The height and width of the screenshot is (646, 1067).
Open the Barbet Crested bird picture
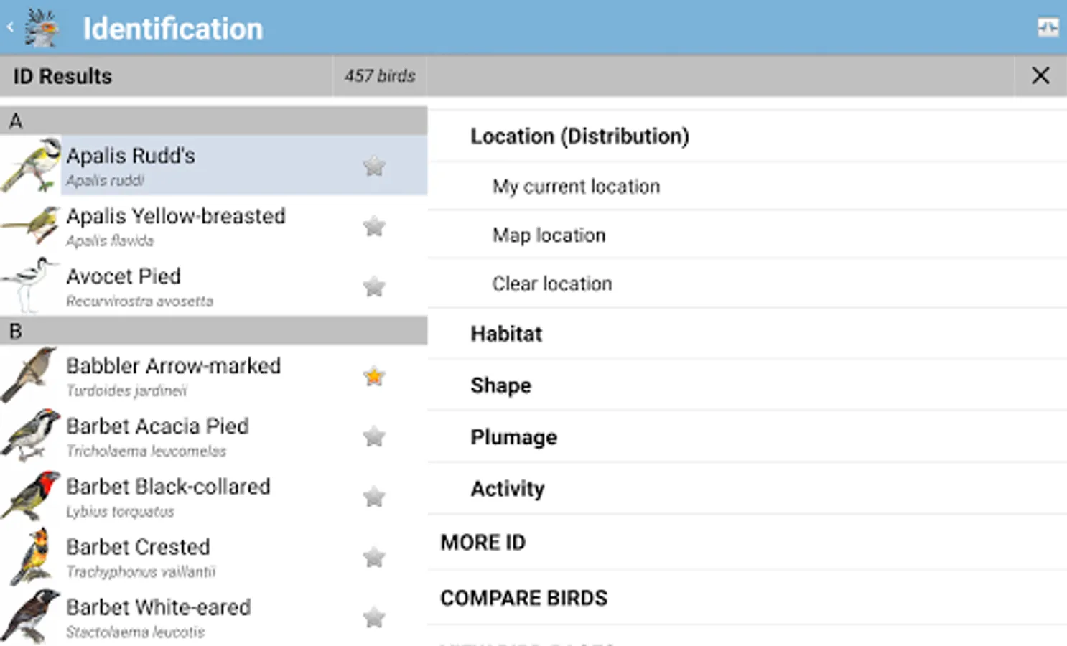click(x=31, y=556)
